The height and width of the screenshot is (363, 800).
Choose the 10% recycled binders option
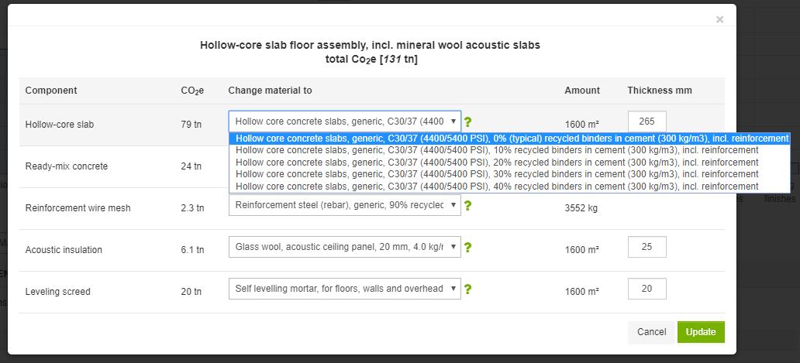(x=496, y=150)
